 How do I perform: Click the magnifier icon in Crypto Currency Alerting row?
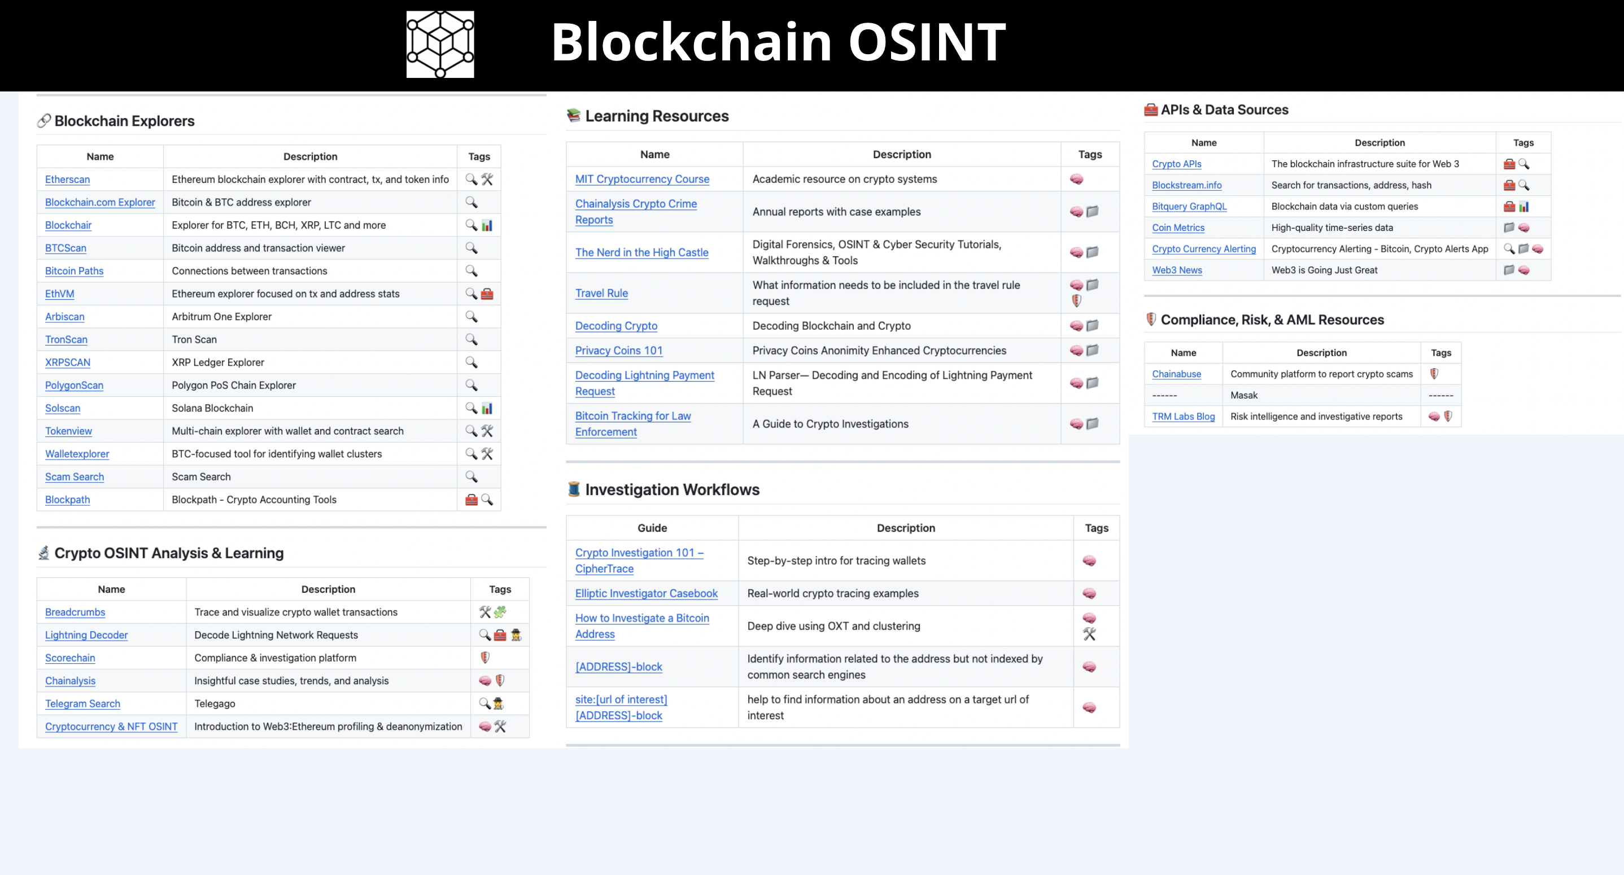point(1509,249)
